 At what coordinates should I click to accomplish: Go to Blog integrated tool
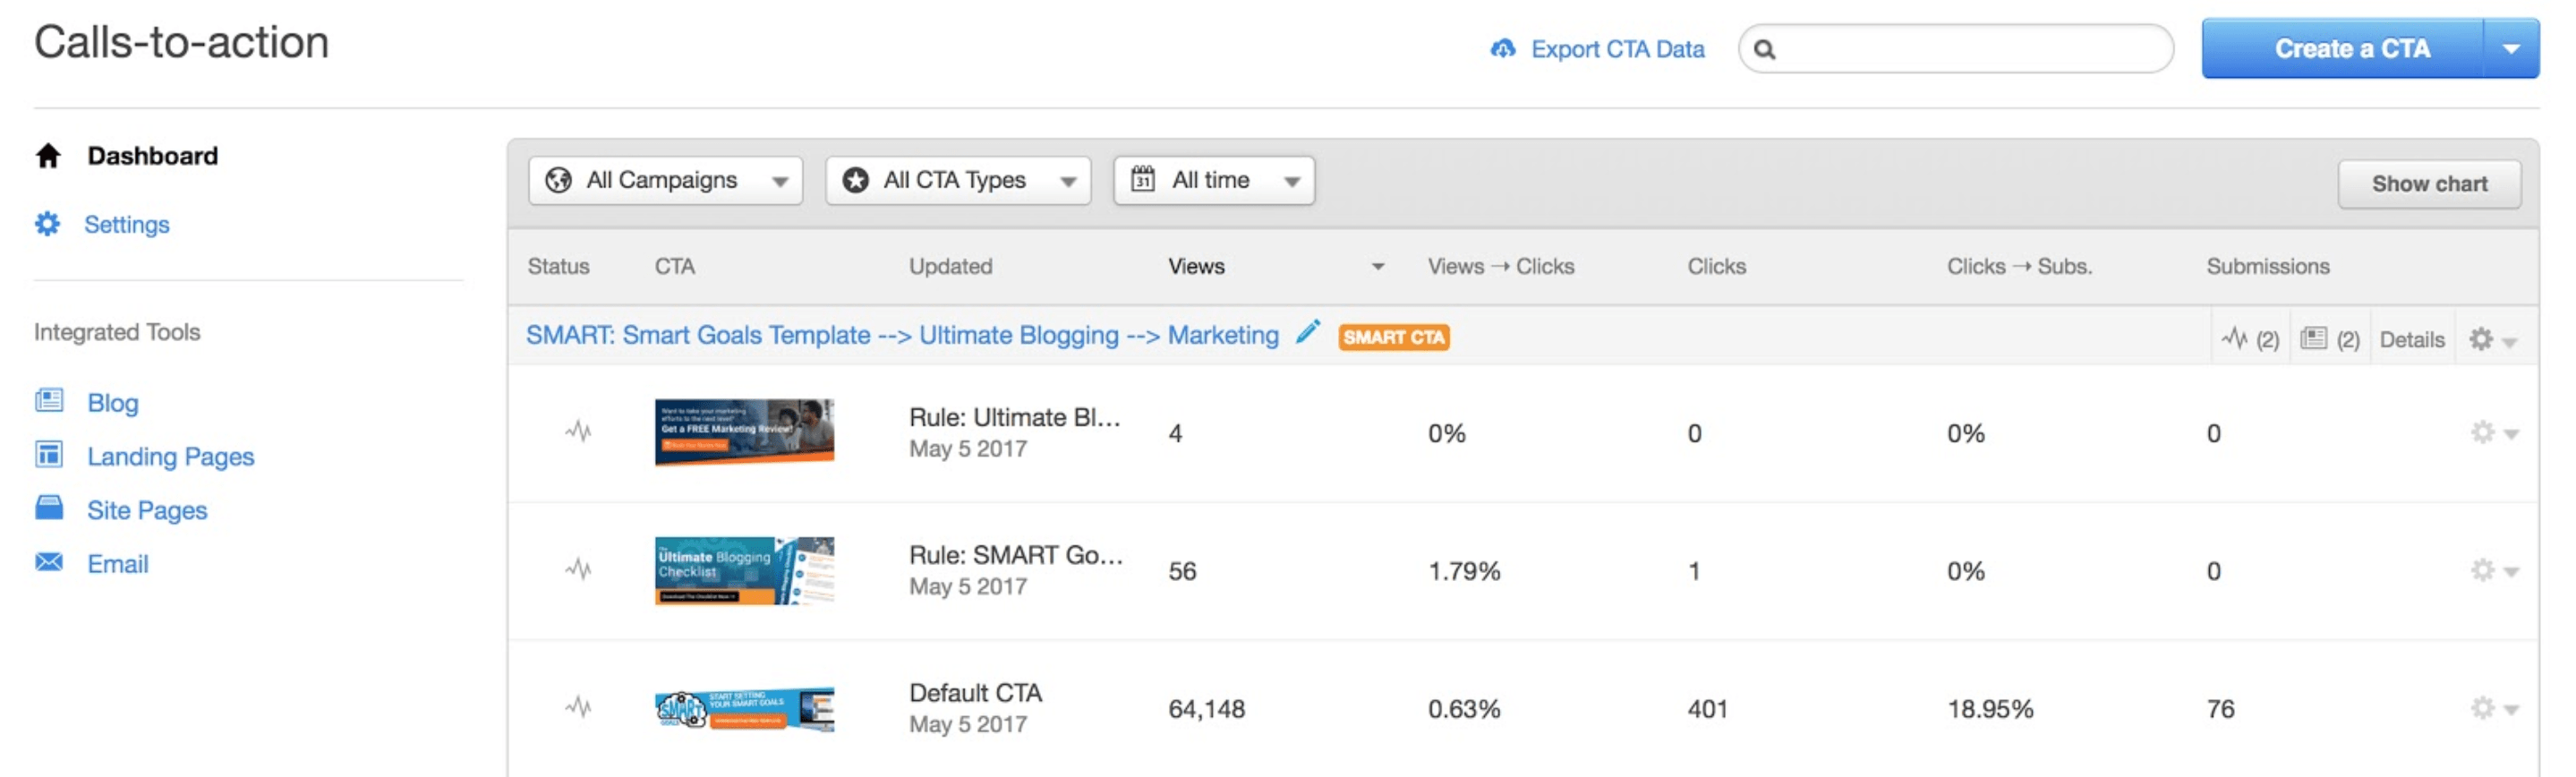[x=113, y=402]
